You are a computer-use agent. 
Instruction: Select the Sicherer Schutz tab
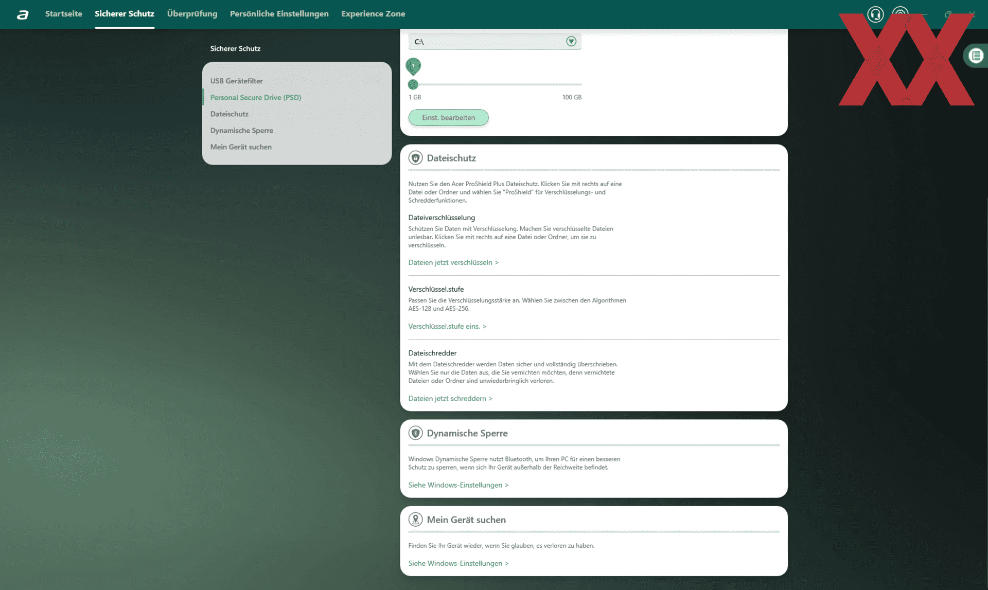coord(125,14)
